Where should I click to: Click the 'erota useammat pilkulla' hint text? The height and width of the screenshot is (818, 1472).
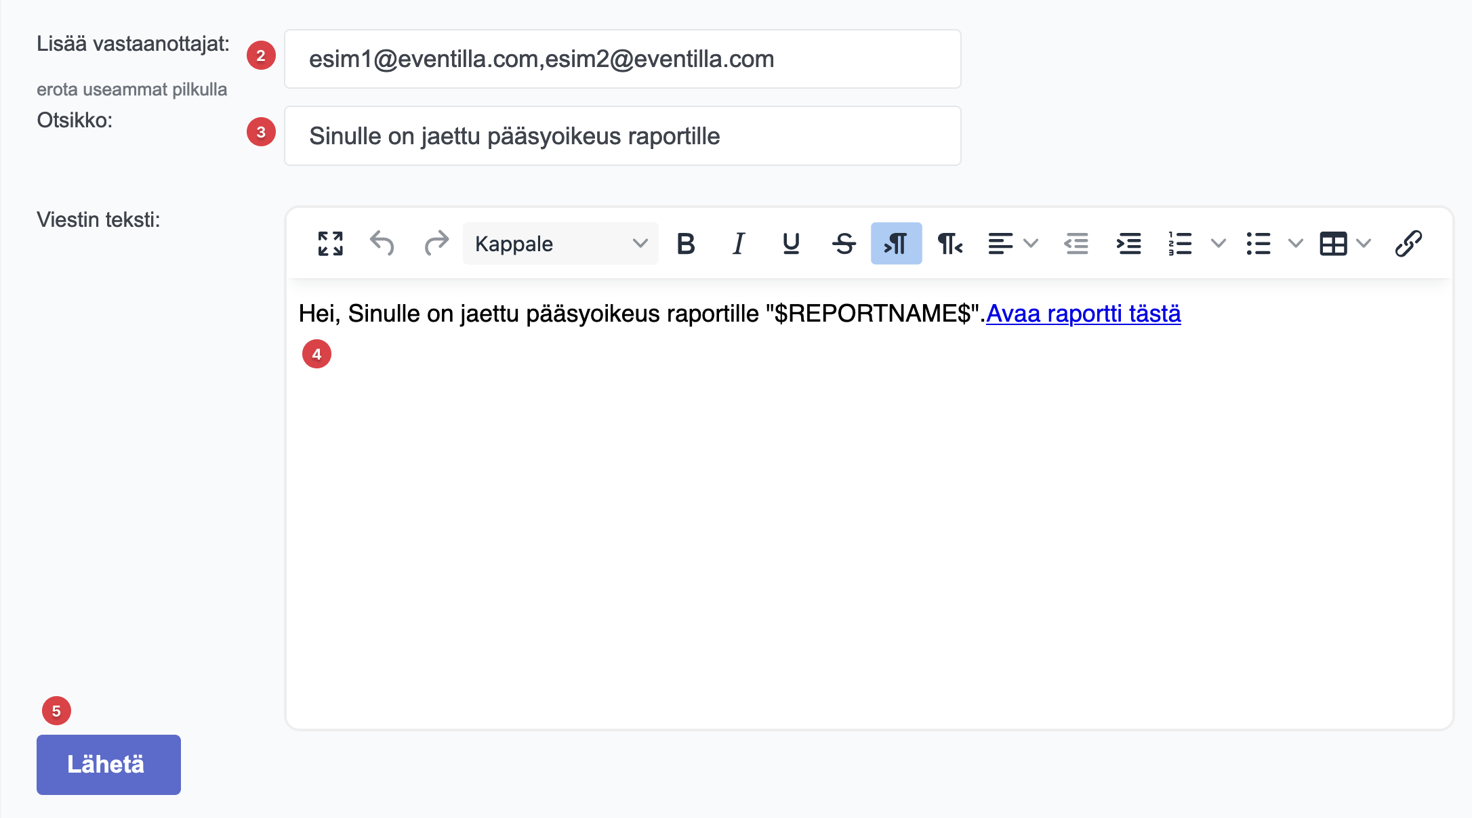pyautogui.click(x=131, y=89)
